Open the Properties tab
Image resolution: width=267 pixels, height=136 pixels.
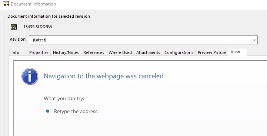[x=39, y=52]
